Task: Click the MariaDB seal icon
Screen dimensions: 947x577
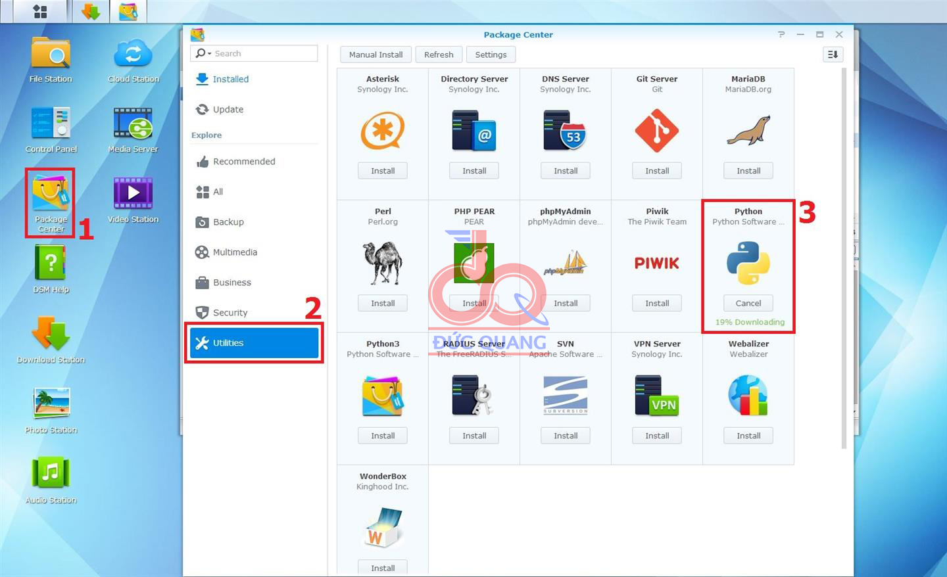Action: 748,130
